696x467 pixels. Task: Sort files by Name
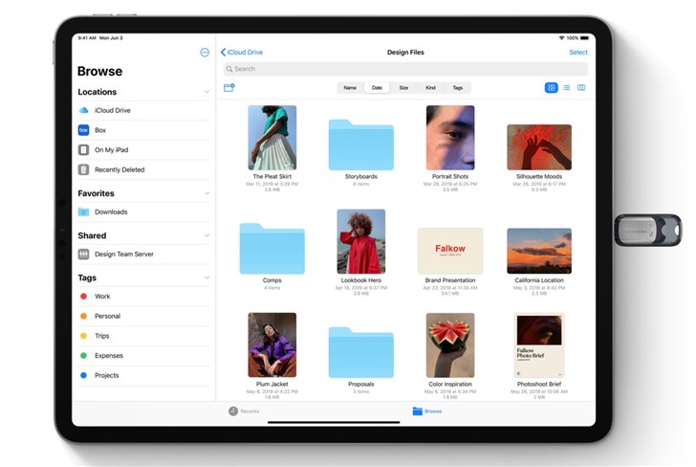tap(350, 88)
